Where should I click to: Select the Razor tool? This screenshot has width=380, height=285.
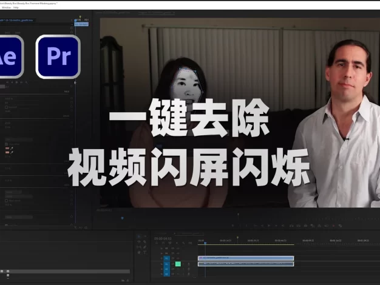pos(144,242)
